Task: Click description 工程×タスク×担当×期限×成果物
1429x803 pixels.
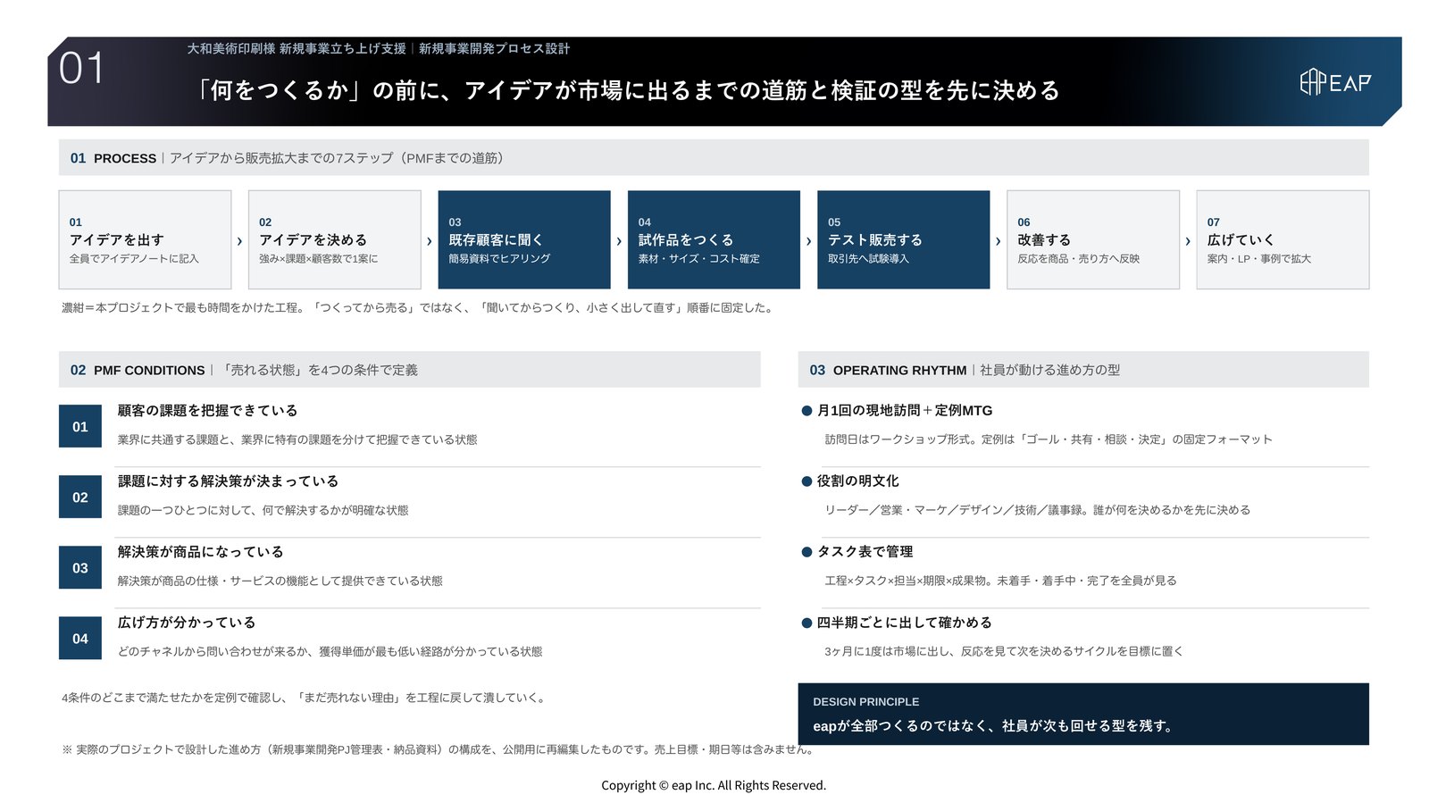Action: [1001, 581]
